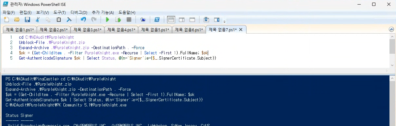Stop operation with the gray square icon
This screenshot has width=396, height=126.
click(x=129, y=20)
